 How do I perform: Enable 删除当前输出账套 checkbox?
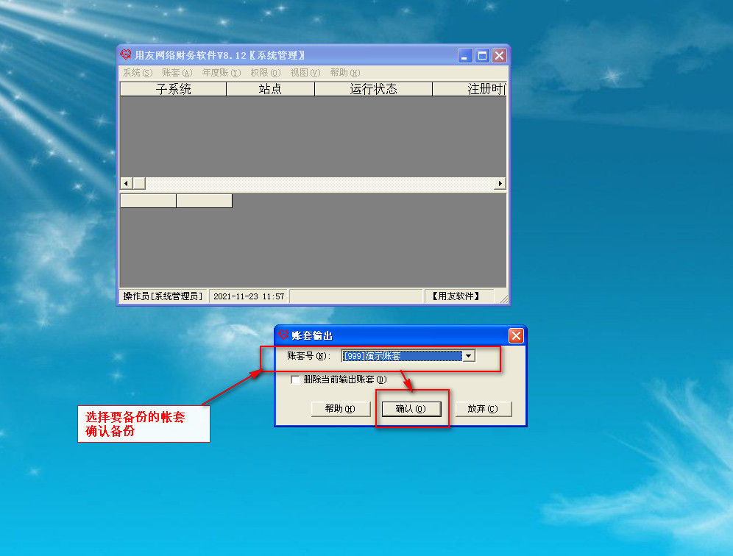(x=296, y=379)
